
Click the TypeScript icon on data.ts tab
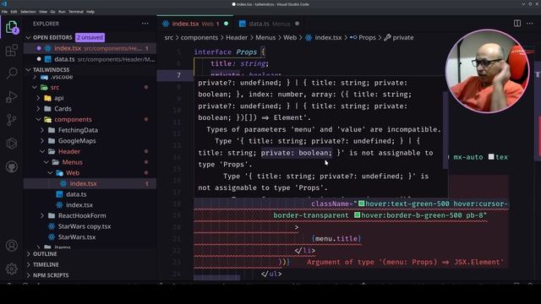point(243,24)
